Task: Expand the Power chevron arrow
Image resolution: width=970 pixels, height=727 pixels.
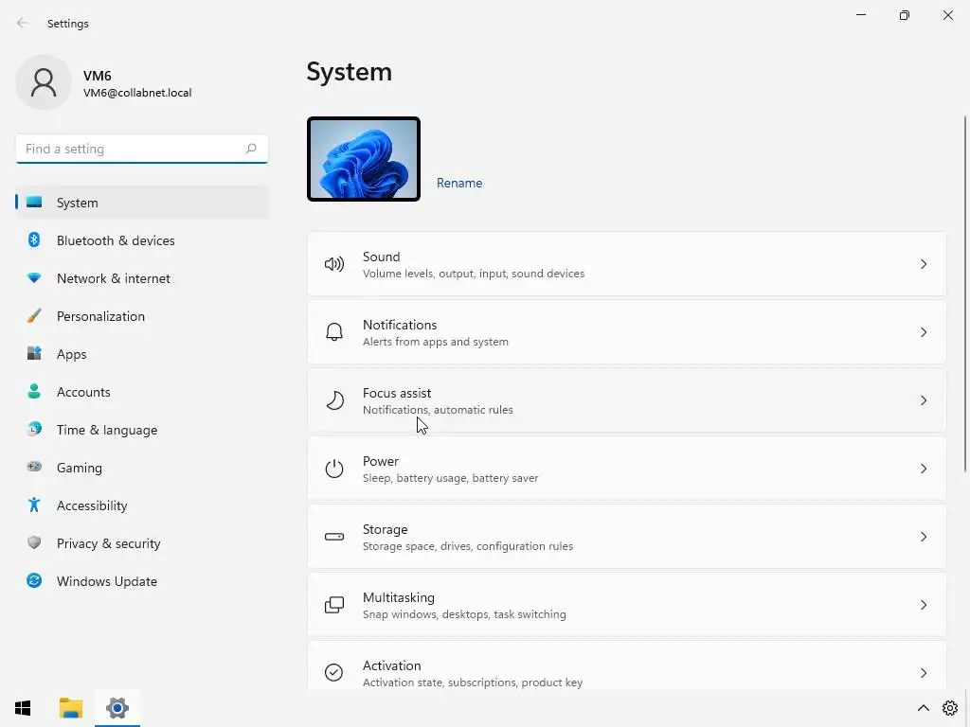Action: 923,469
